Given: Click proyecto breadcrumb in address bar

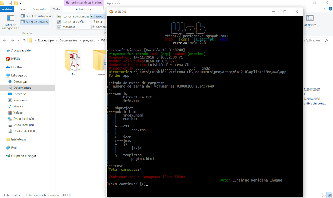Looking at the screenshot, I should [89, 41].
